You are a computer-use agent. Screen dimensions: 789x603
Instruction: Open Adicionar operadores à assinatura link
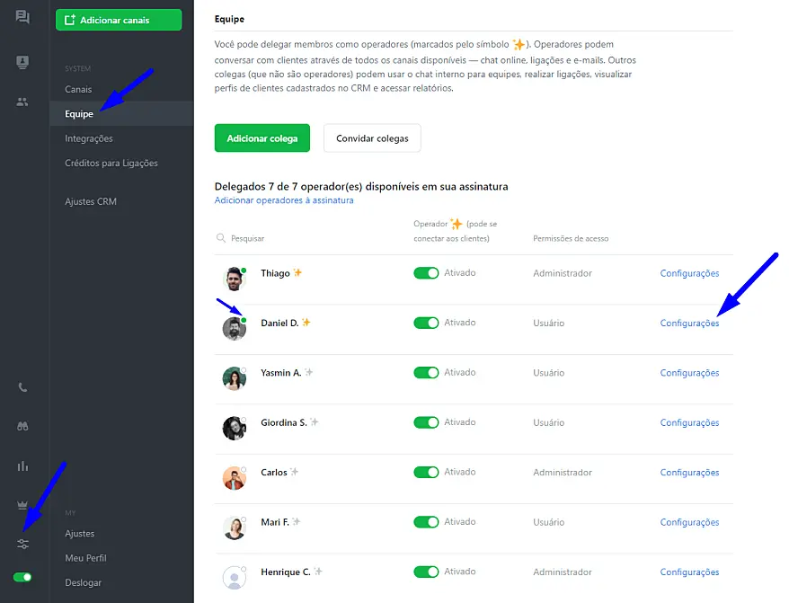coord(284,200)
